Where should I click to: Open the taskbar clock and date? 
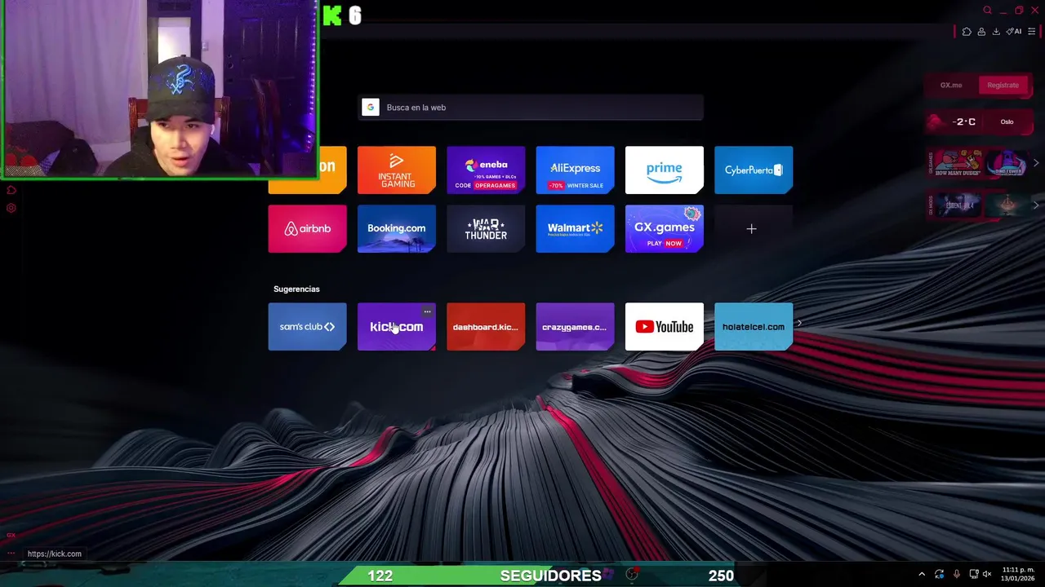point(1018,574)
